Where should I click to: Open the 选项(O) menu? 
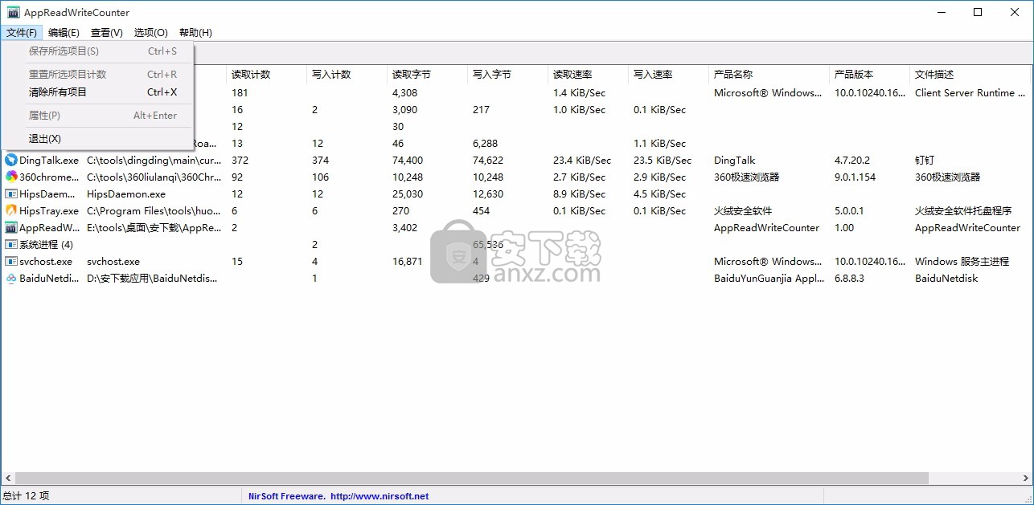tap(151, 33)
